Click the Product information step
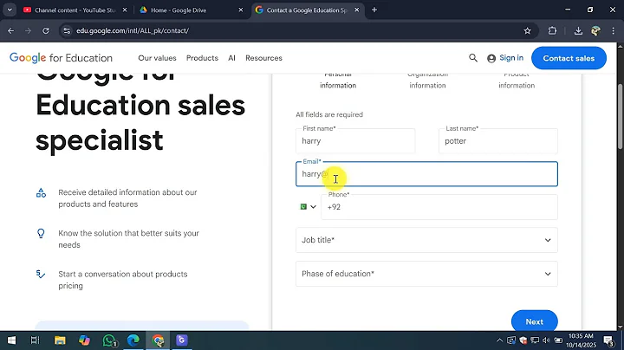The width and height of the screenshot is (624, 350). pyautogui.click(x=517, y=80)
